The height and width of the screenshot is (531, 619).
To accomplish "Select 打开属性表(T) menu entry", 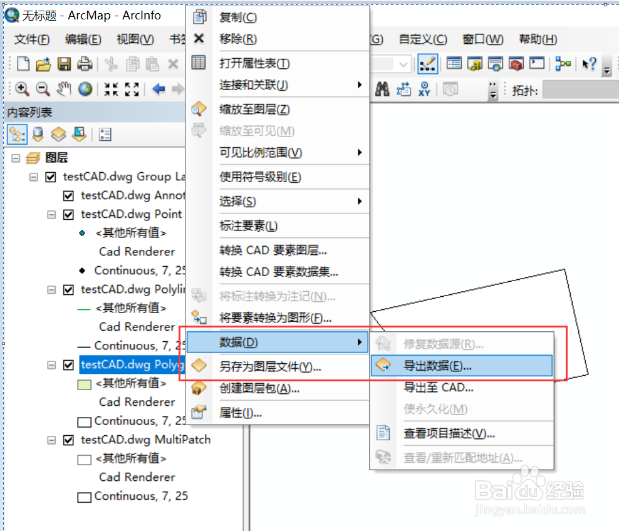I will 278,63.
